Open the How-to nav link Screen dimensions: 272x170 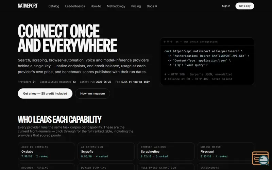(96, 6)
